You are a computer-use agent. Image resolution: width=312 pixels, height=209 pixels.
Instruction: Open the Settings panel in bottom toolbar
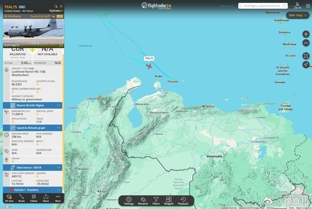point(129,201)
